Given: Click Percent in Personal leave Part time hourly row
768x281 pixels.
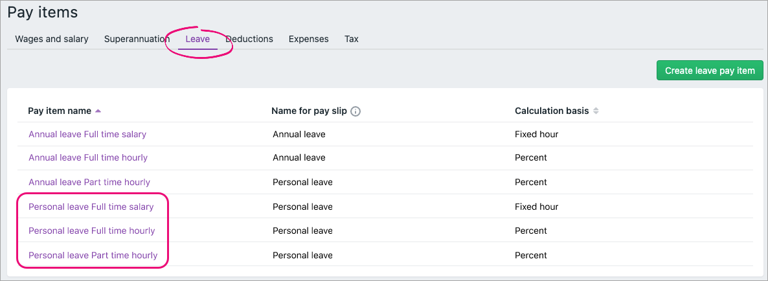Looking at the screenshot, I should click(531, 255).
